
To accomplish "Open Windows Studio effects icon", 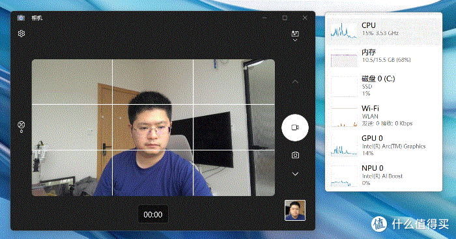I will [295, 33].
